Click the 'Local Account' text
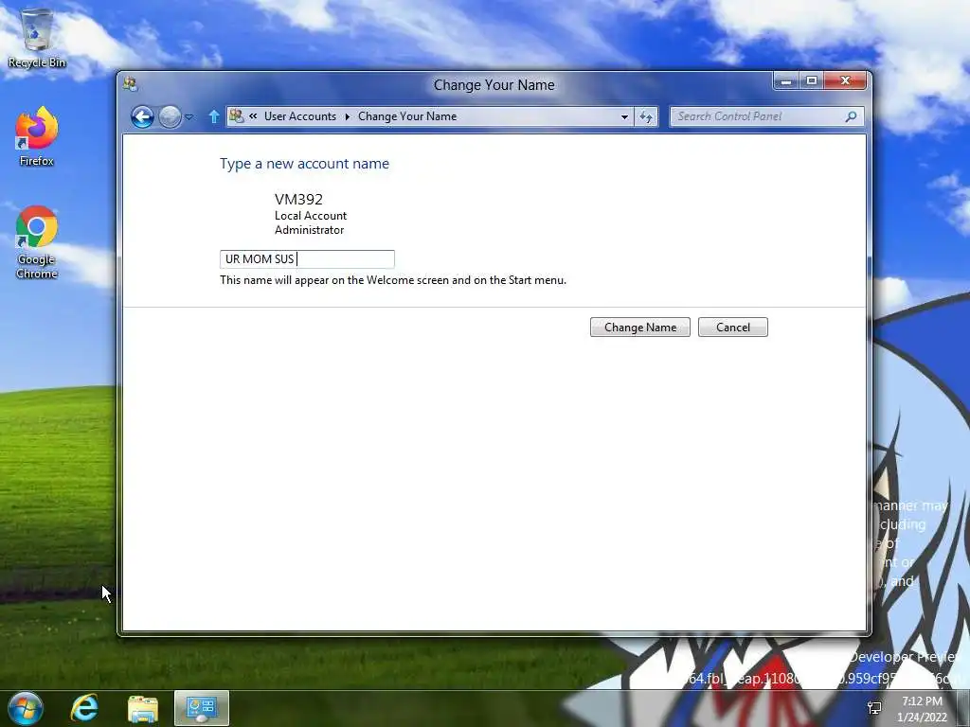 pyautogui.click(x=311, y=216)
